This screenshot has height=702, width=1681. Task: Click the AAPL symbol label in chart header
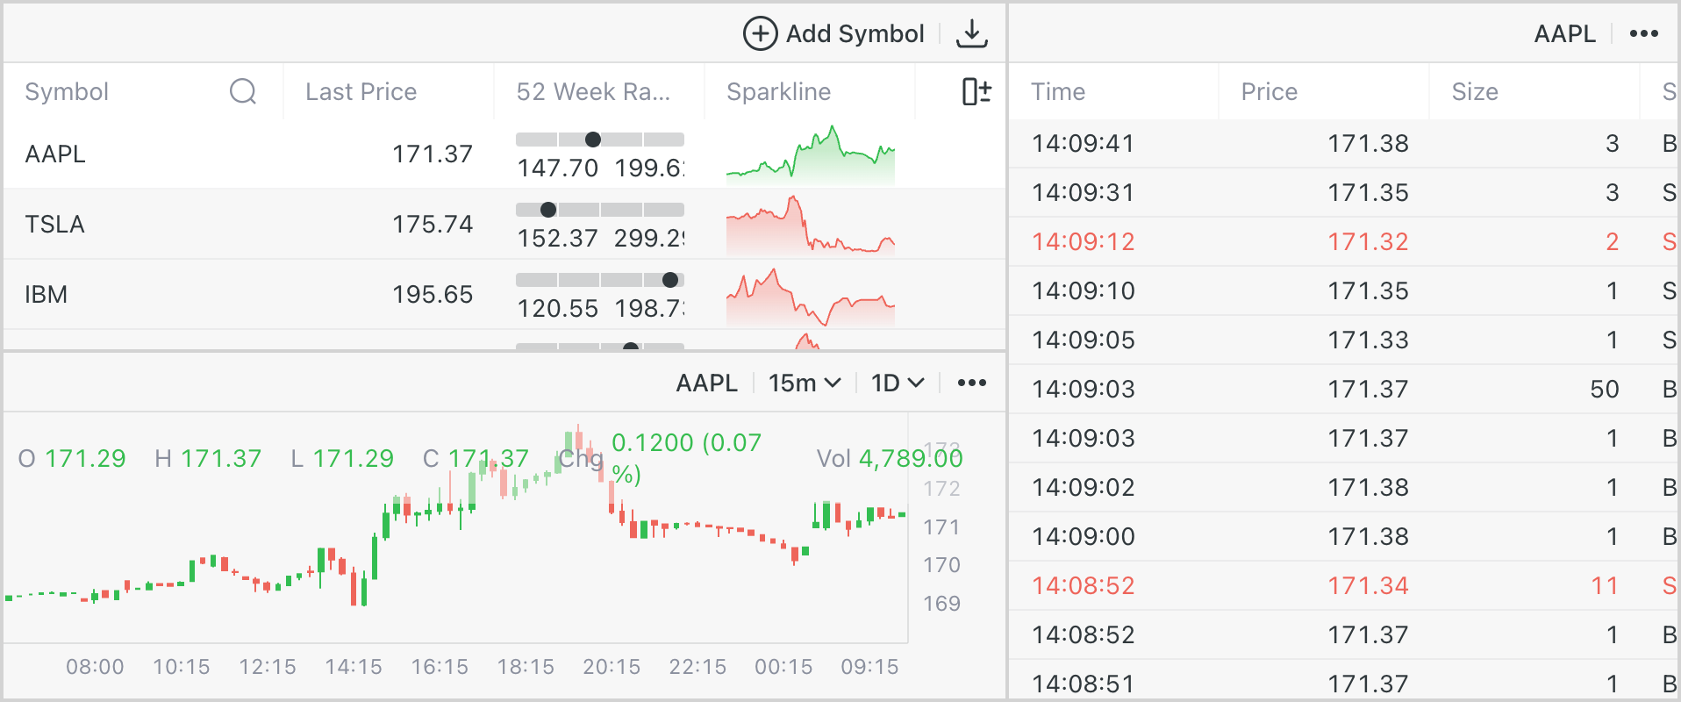706,383
